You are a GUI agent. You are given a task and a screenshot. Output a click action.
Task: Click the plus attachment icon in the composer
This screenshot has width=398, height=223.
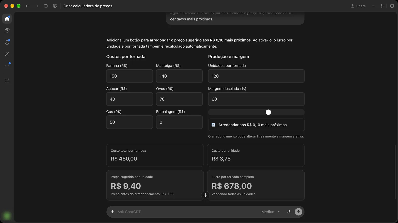[112, 212]
